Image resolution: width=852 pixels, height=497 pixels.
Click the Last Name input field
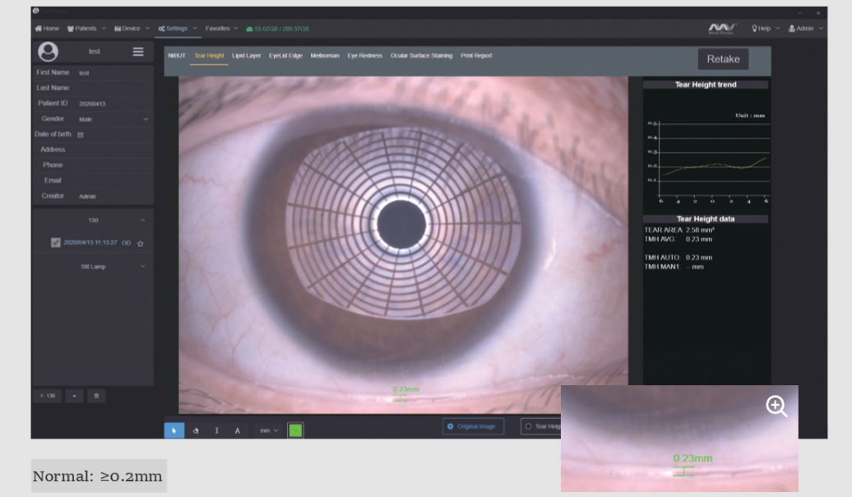pos(113,88)
